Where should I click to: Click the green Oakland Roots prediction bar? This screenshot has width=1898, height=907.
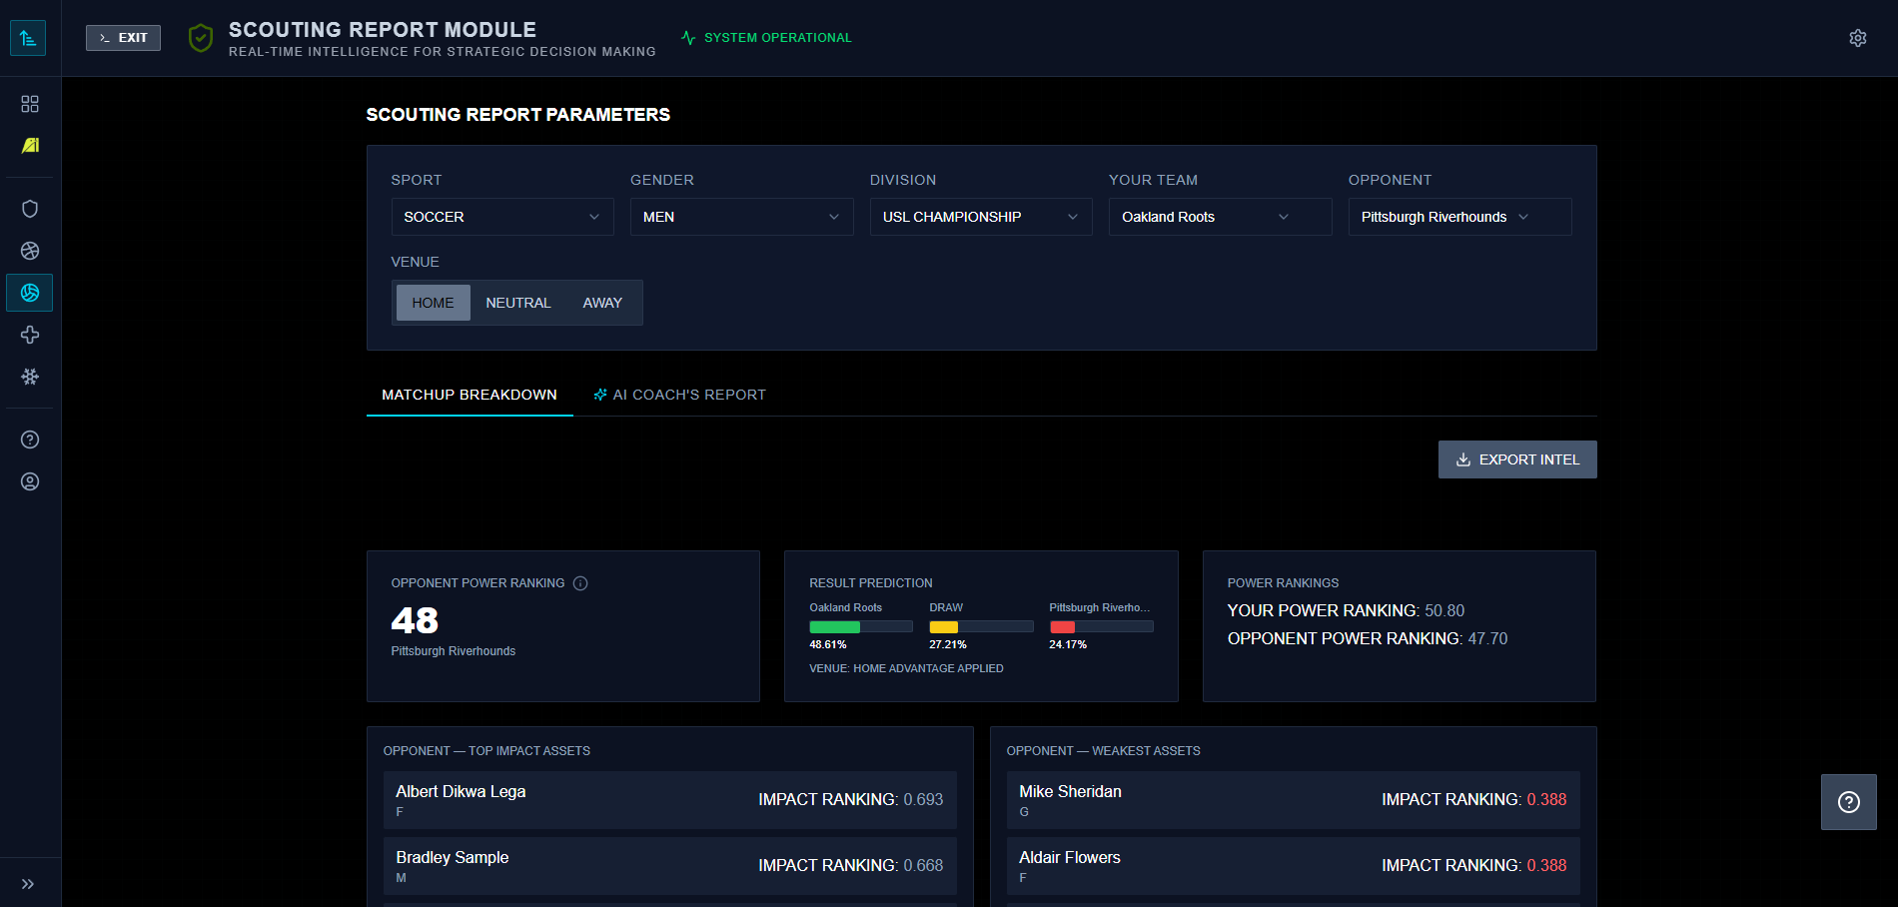pos(861,627)
